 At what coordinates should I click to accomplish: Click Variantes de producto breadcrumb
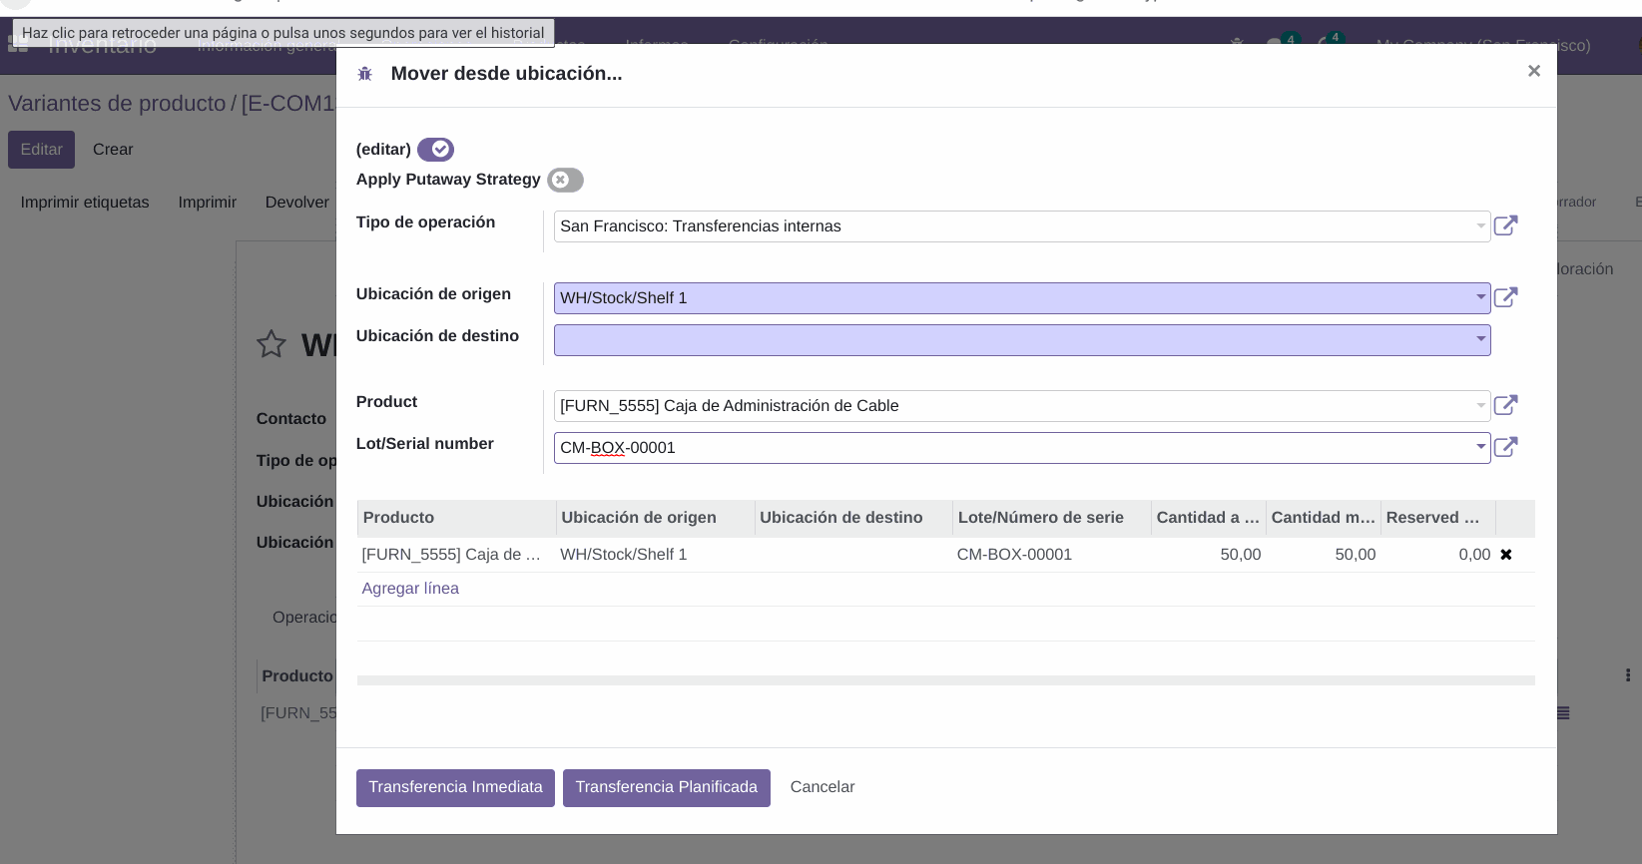click(117, 104)
